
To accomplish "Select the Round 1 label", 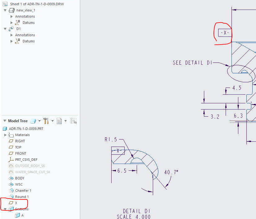I will pos(22,197).
